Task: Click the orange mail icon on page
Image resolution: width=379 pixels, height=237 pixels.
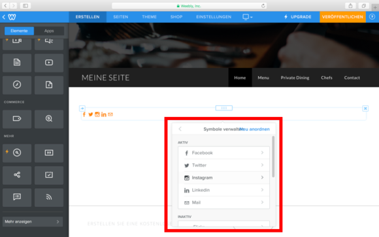Action: pyautogui.click(x=110, y=114)
